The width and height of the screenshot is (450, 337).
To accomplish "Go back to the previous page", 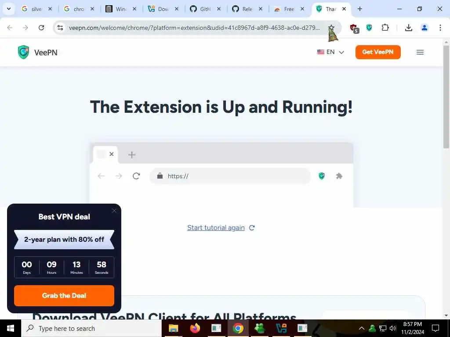I will tap(10, 28).
